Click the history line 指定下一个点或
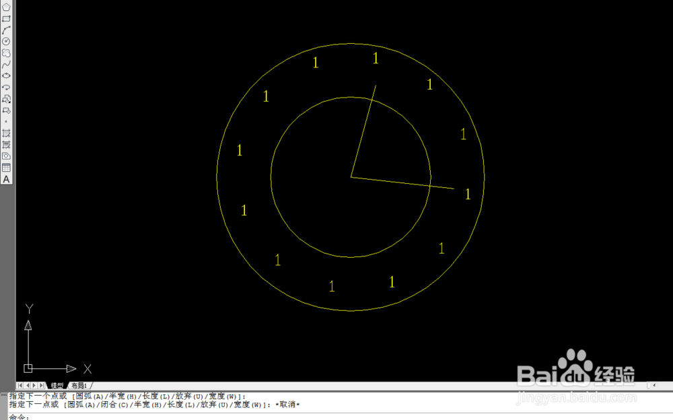 click(127, 396)
